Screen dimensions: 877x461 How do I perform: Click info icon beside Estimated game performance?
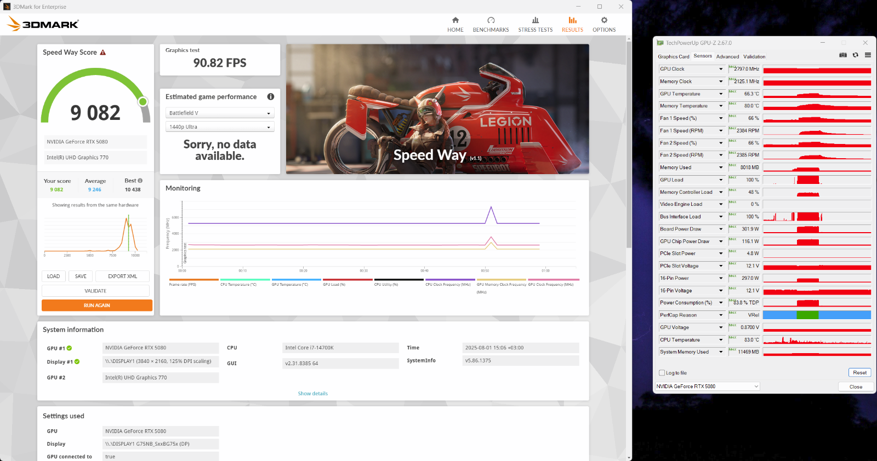pos(271,96)
